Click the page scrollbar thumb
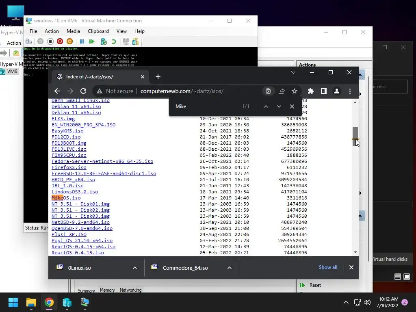This screenshot has height=312, width=416. 355,136
